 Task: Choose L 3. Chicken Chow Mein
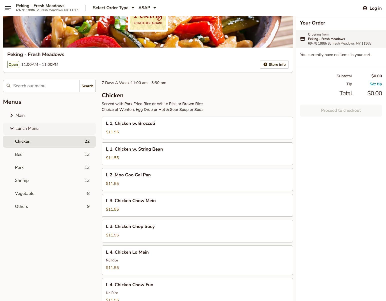coord(197,205)
